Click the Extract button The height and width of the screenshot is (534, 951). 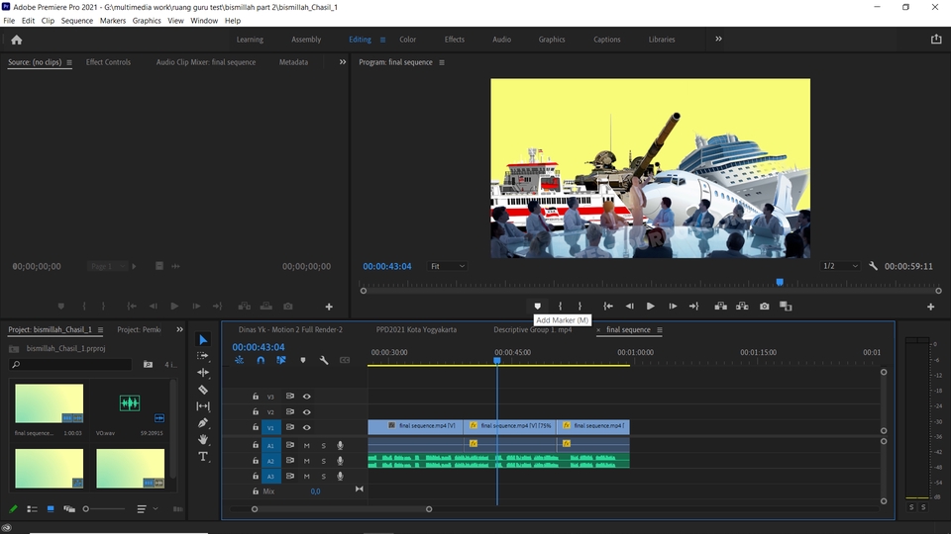pyautogui.click(x=742, y=307)
